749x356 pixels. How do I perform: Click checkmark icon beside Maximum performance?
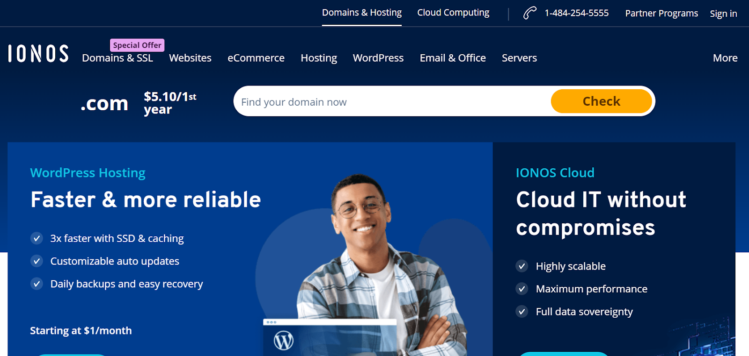point(522,289)
